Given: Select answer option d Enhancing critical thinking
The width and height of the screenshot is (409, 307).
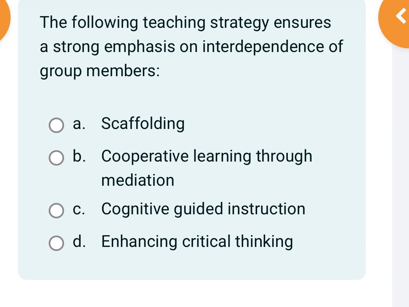Looking at the screenshot, I should (56, 243).
